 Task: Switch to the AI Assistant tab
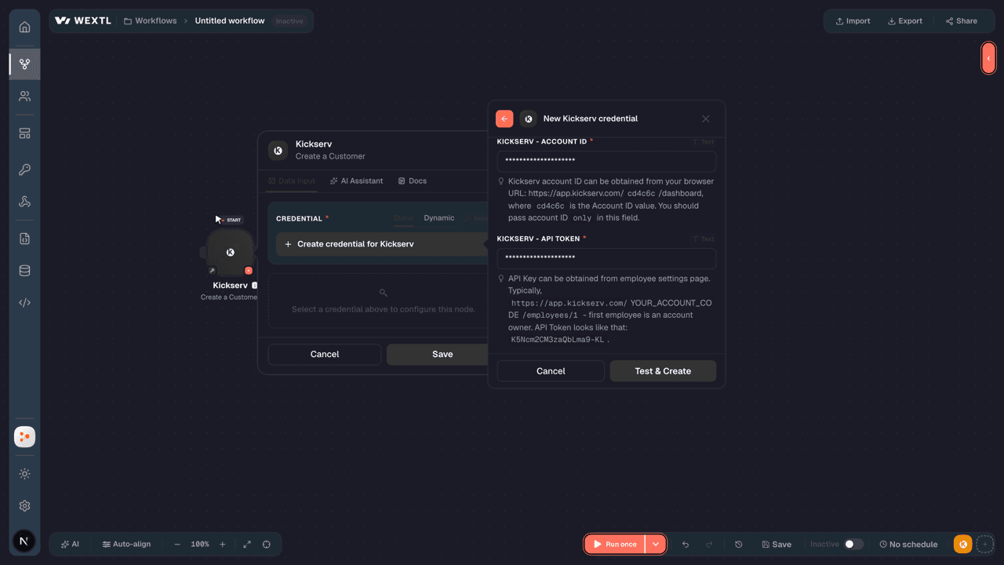[357, 181]
